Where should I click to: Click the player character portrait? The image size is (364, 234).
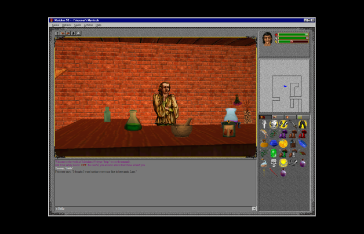pyautogui.click(x=267, y=39)
